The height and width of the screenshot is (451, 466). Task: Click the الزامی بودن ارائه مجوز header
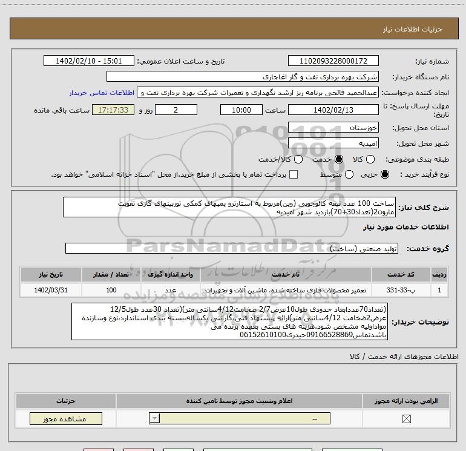(x=406, y=401)
